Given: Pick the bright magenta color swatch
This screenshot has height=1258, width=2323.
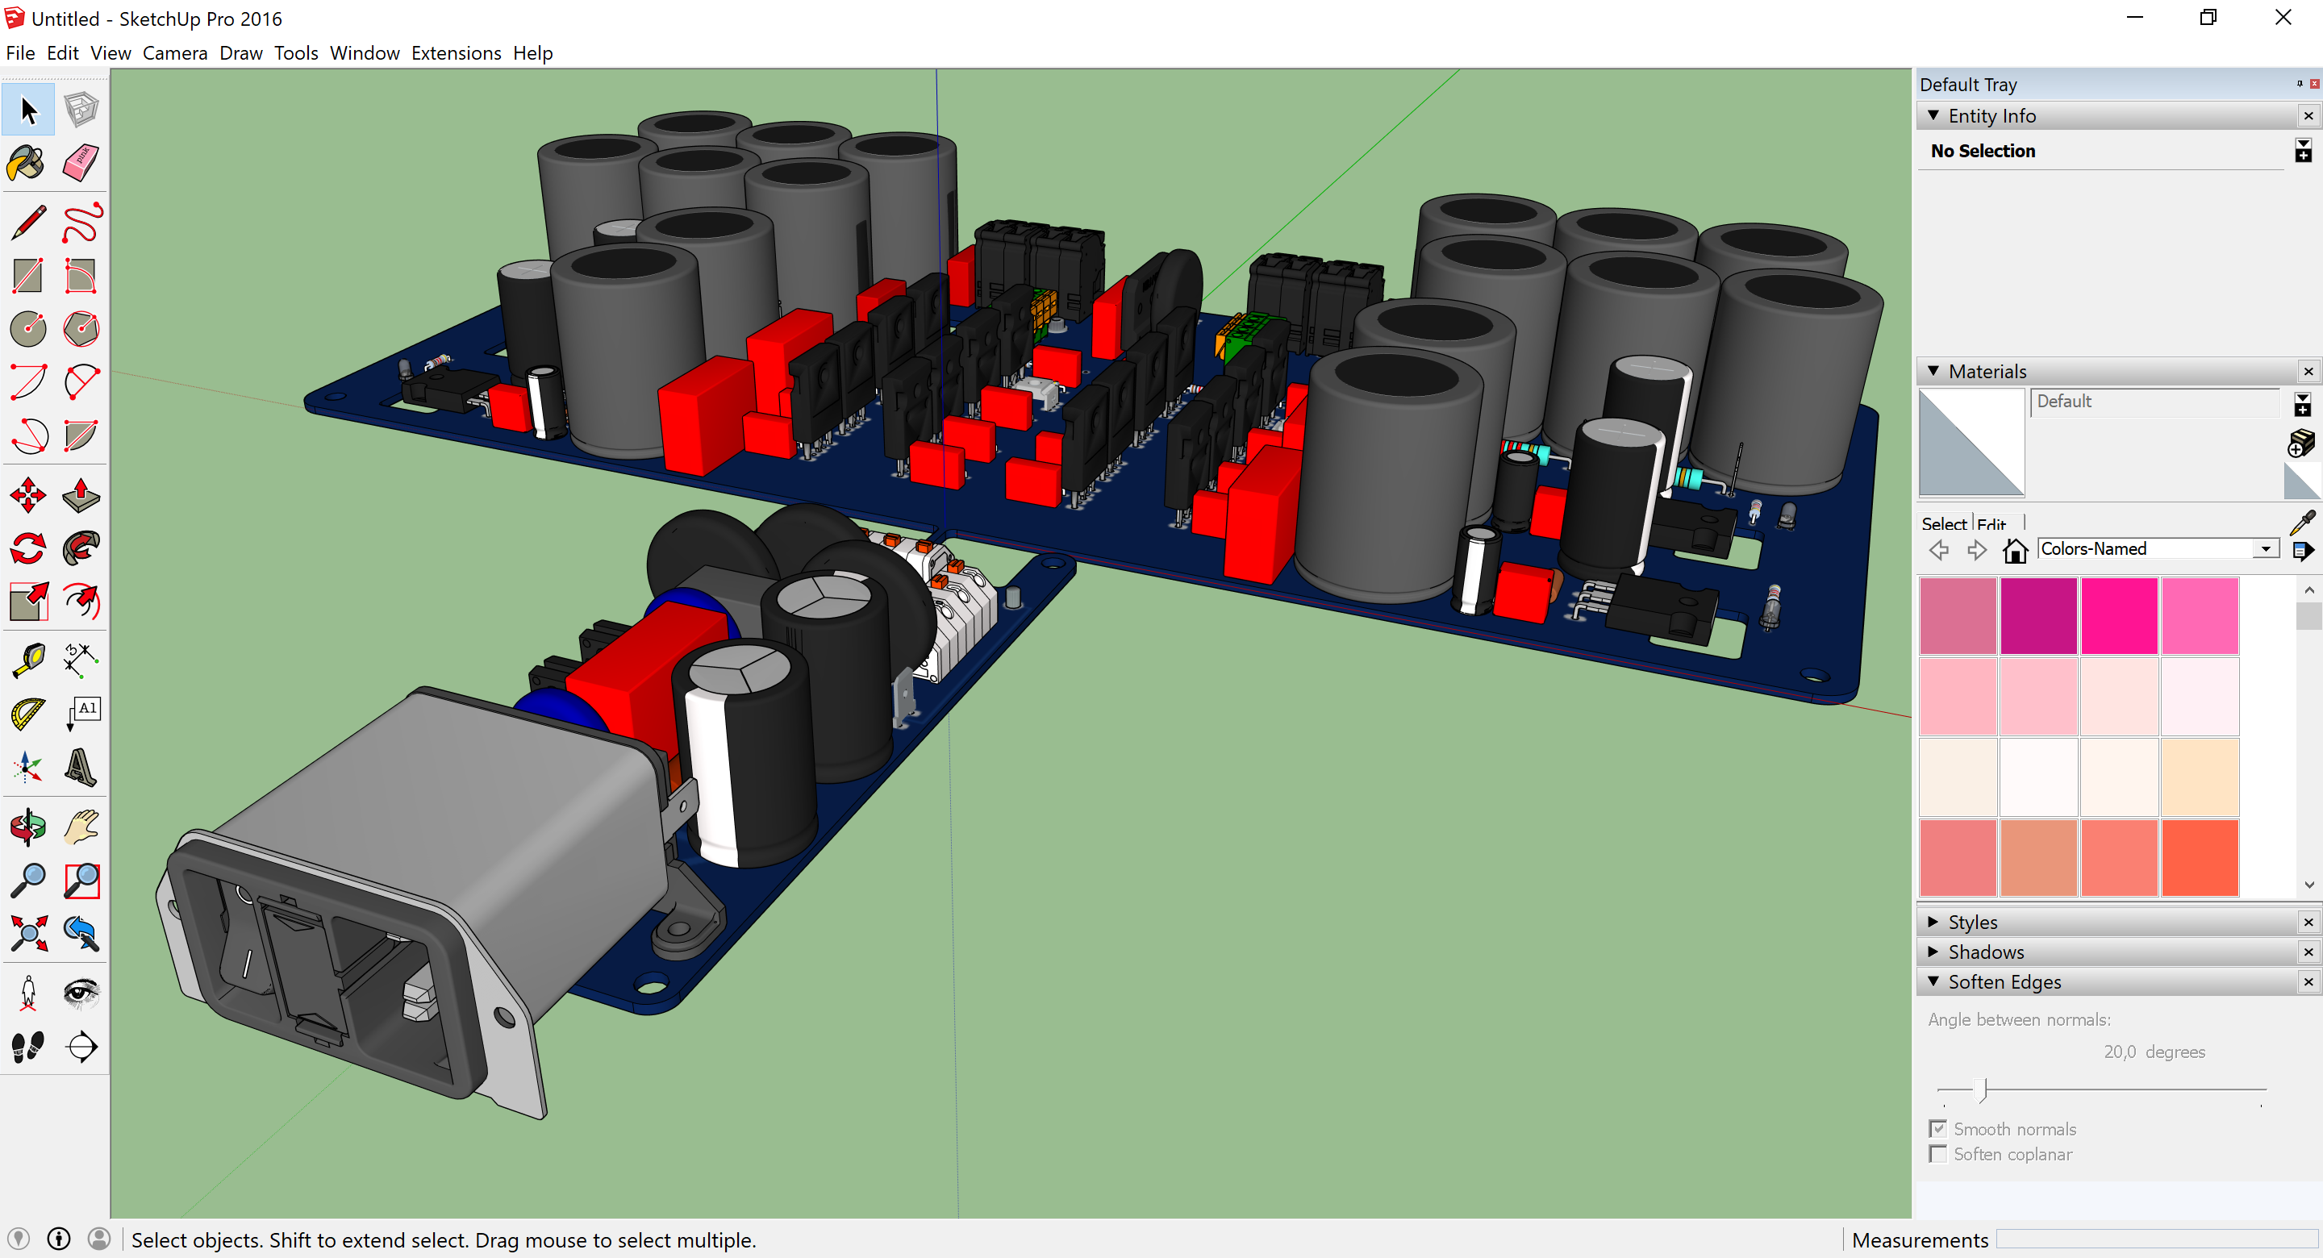Looking at the screenshot, I should [2119, 615].
